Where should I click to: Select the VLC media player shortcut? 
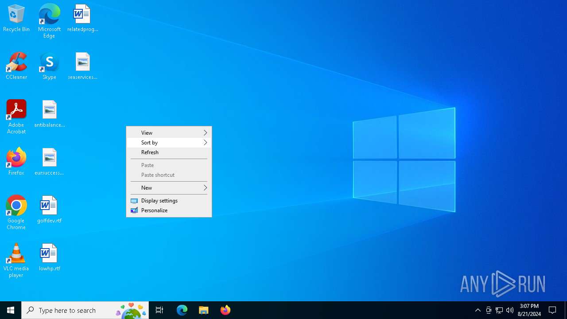click(16, 261)
